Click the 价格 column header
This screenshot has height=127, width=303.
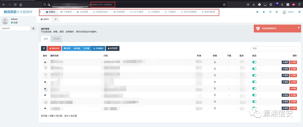(215, 56)
